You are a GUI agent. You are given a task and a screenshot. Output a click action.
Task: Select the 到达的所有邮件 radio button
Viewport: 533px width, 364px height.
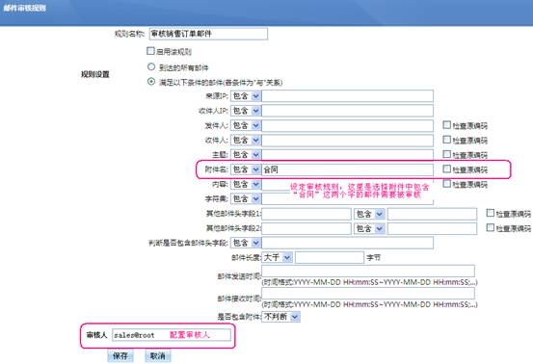[x=151, y=66]
